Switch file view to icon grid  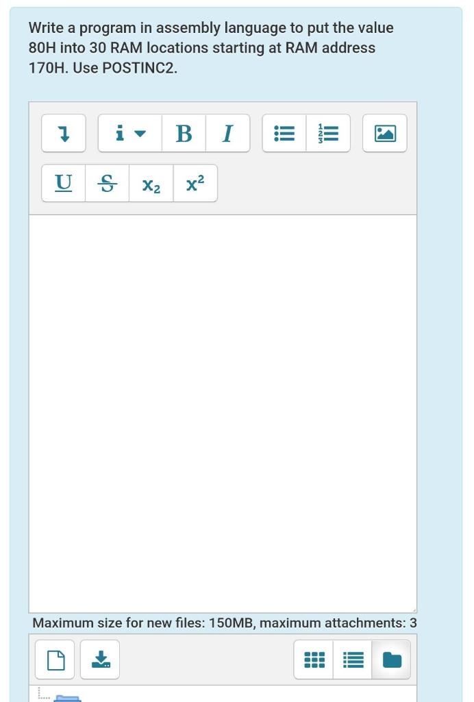(314, 659)
